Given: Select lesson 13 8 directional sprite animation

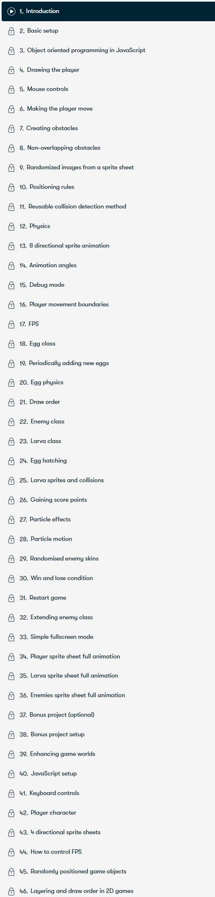Looking at the screenshot, I should pyautogui.click(x=108, y=246).
